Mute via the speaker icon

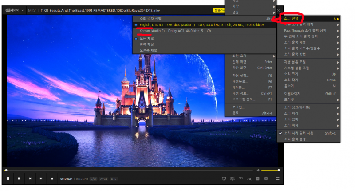point(258,170)
